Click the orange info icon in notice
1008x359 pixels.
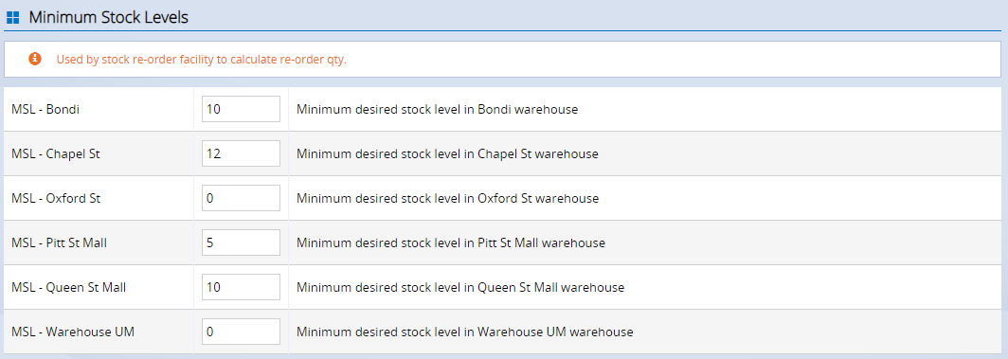pyautogui.click(x=35, y=59)
